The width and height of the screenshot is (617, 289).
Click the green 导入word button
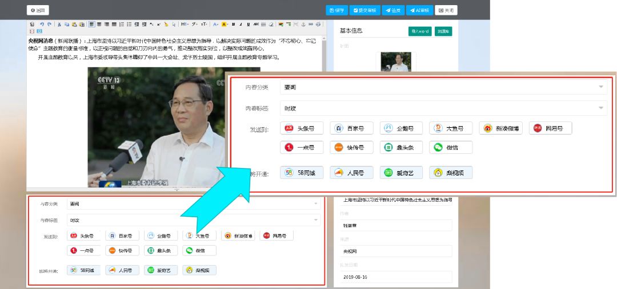tap(420, 31)
